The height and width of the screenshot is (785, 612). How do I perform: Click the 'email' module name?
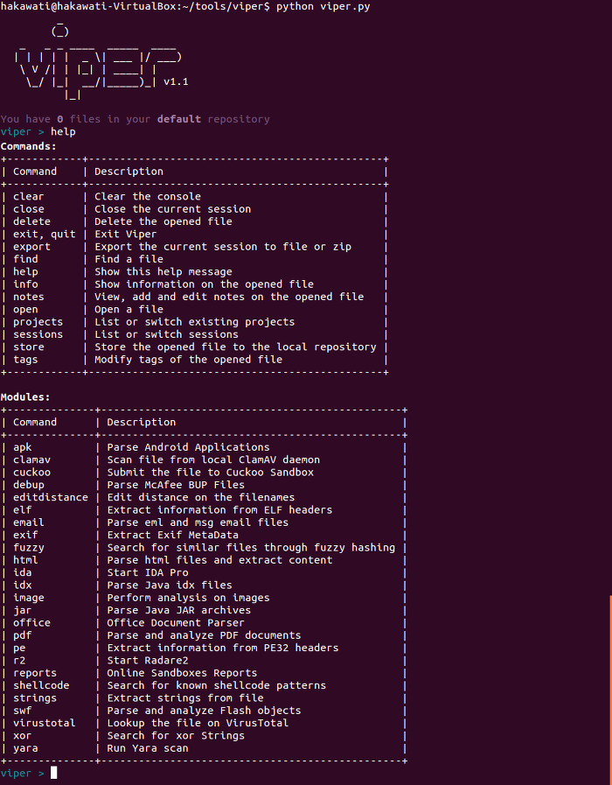[29, 522]
